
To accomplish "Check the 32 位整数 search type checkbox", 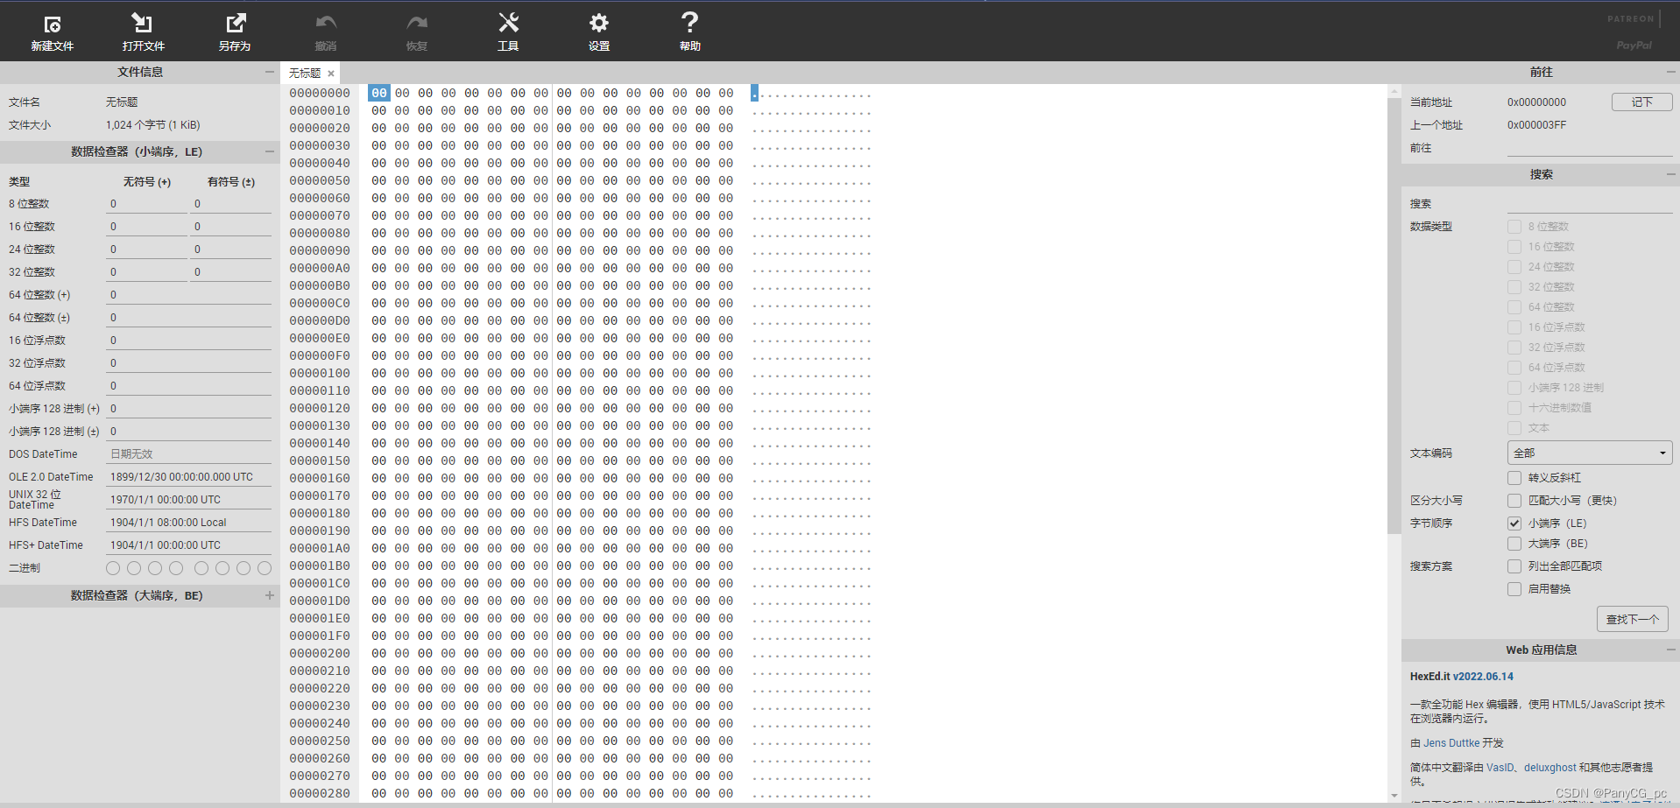I will pos(1514,287).
